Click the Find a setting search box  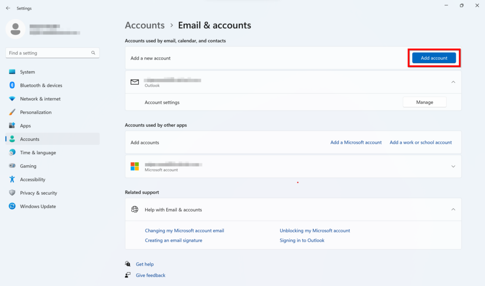coord(47,53)
